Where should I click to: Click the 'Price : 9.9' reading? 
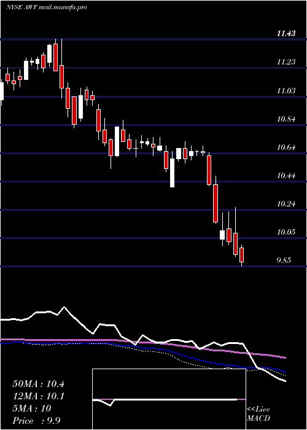tap(36, 421)
